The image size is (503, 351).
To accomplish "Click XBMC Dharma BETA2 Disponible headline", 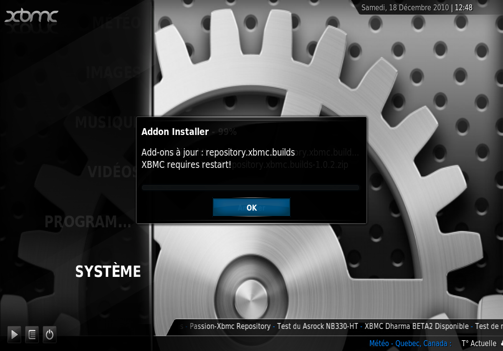I will (x=417, y=326).
